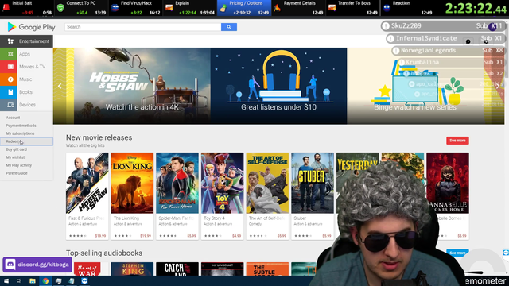Click the Initial Bait timer segment
This screenshot has width=509, height=286.
27,8
